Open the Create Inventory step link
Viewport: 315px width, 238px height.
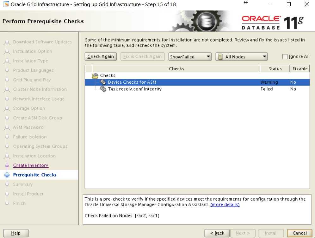(x=31, y=165)
